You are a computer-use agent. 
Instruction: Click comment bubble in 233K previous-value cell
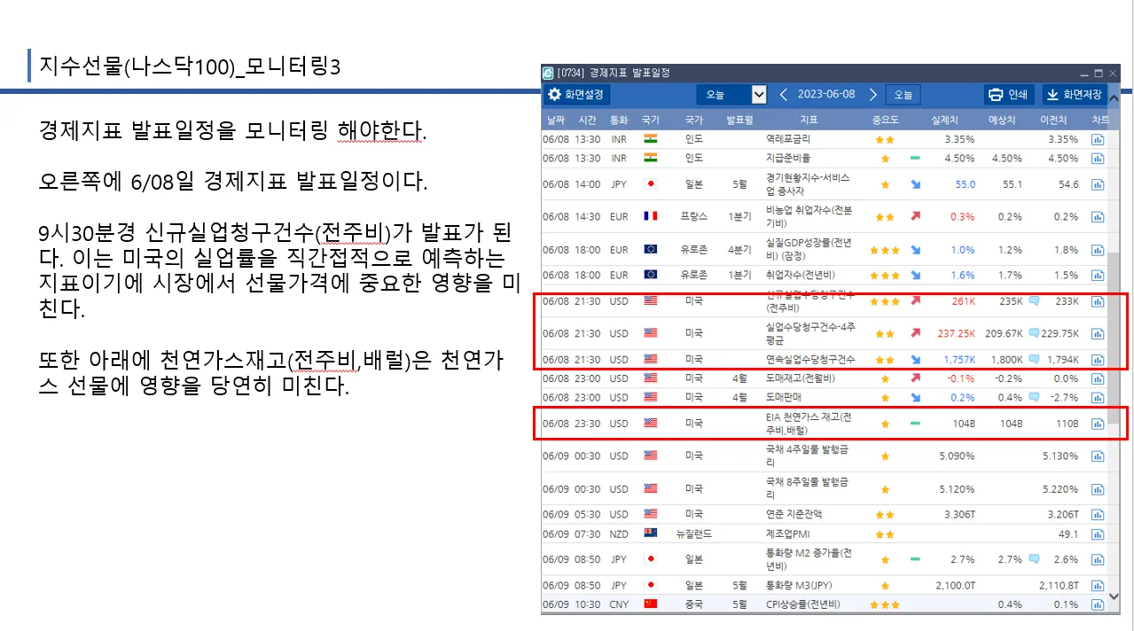[1033, 301]
